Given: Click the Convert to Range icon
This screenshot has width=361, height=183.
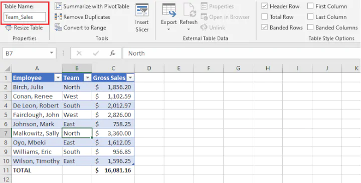Looking at the screenshot, I should tap(58, 27).
